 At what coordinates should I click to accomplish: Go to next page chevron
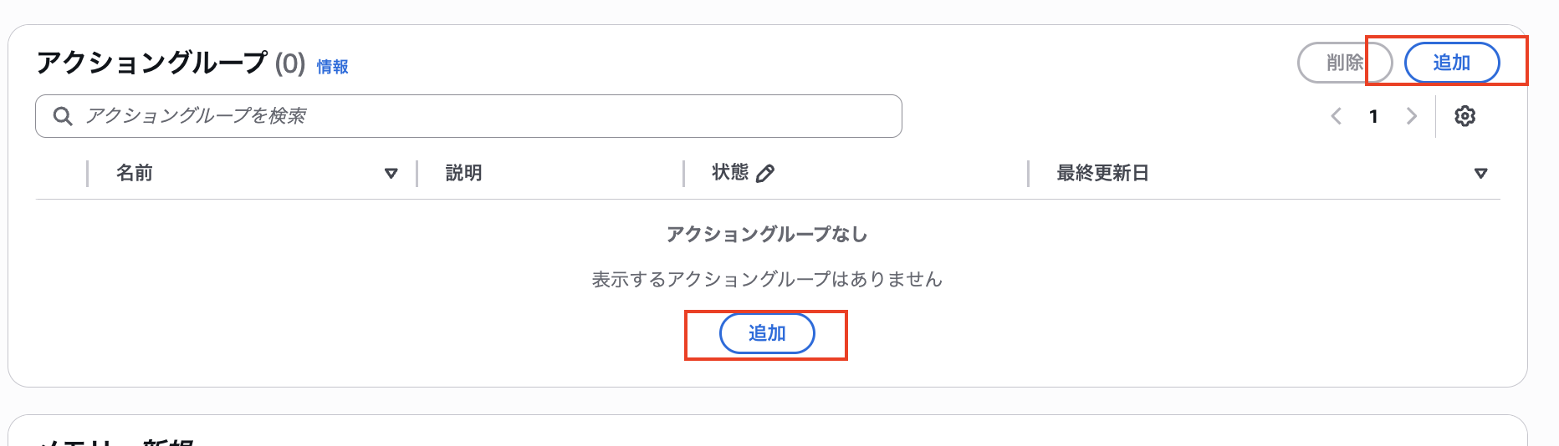point(1411,116)
